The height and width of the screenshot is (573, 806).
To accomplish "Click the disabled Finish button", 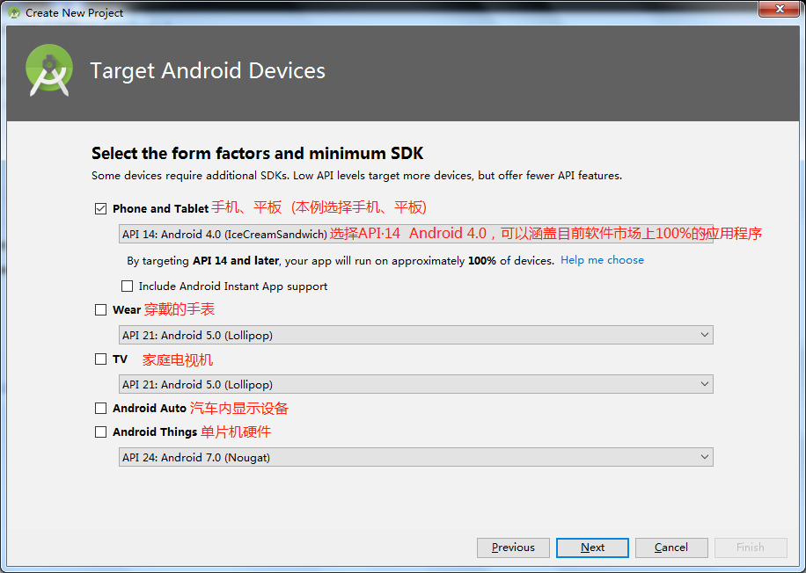I will pyautogui.click(x=751, y=548).
